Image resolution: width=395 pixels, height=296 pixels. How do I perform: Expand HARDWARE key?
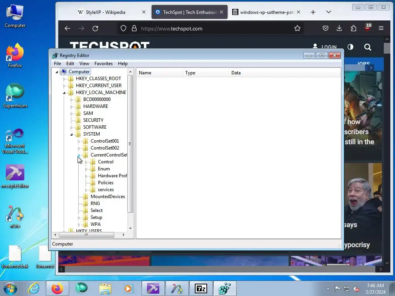tap(71, 107)
